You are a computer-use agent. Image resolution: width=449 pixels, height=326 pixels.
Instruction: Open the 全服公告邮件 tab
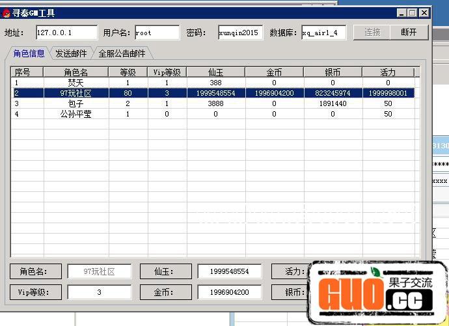point(122,53)
